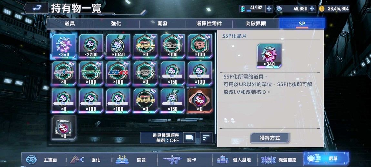Open the sort and filter options icon
Screen dimensions: 371x167
pyautogui.click(x=206, y=137)
